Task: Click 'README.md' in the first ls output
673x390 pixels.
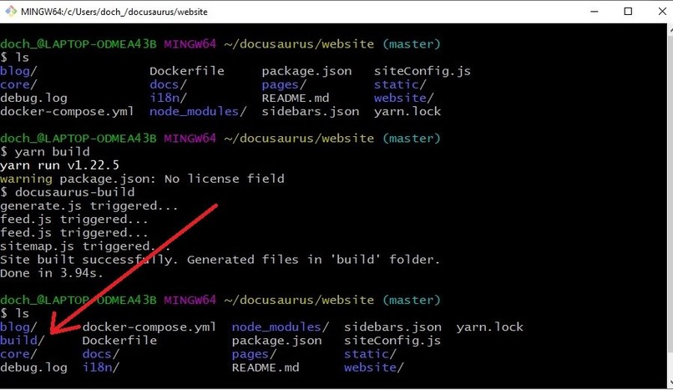Action: [x=296, y=98]
